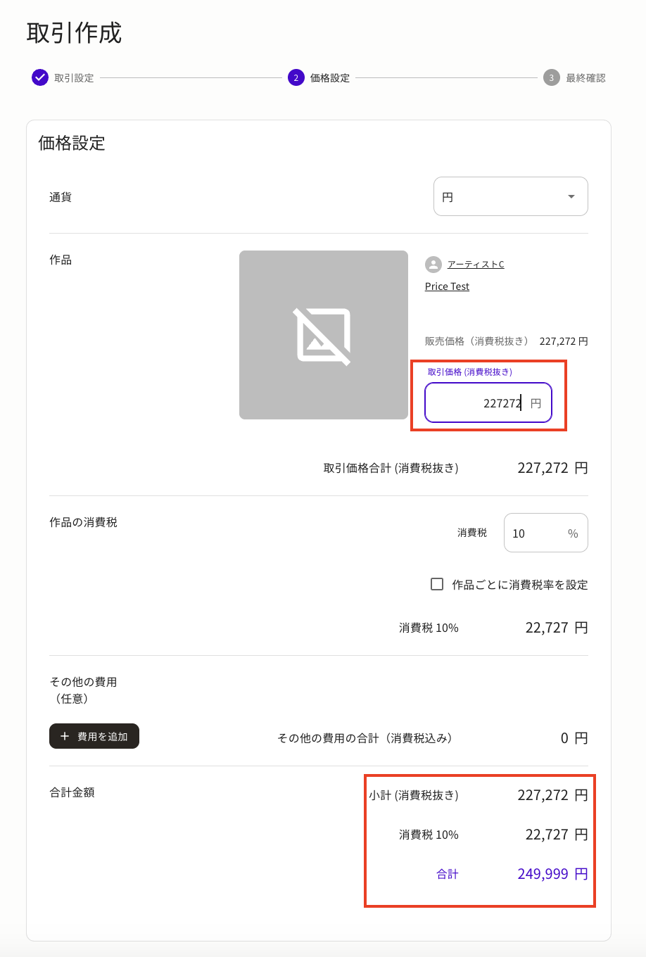Click inside the 取引価格 input field

(488, 403)
